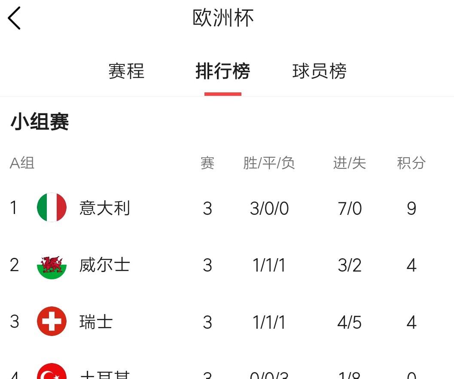Switch to the 赛程 tab
Screen dimensions: 454x379
point(126,71)
